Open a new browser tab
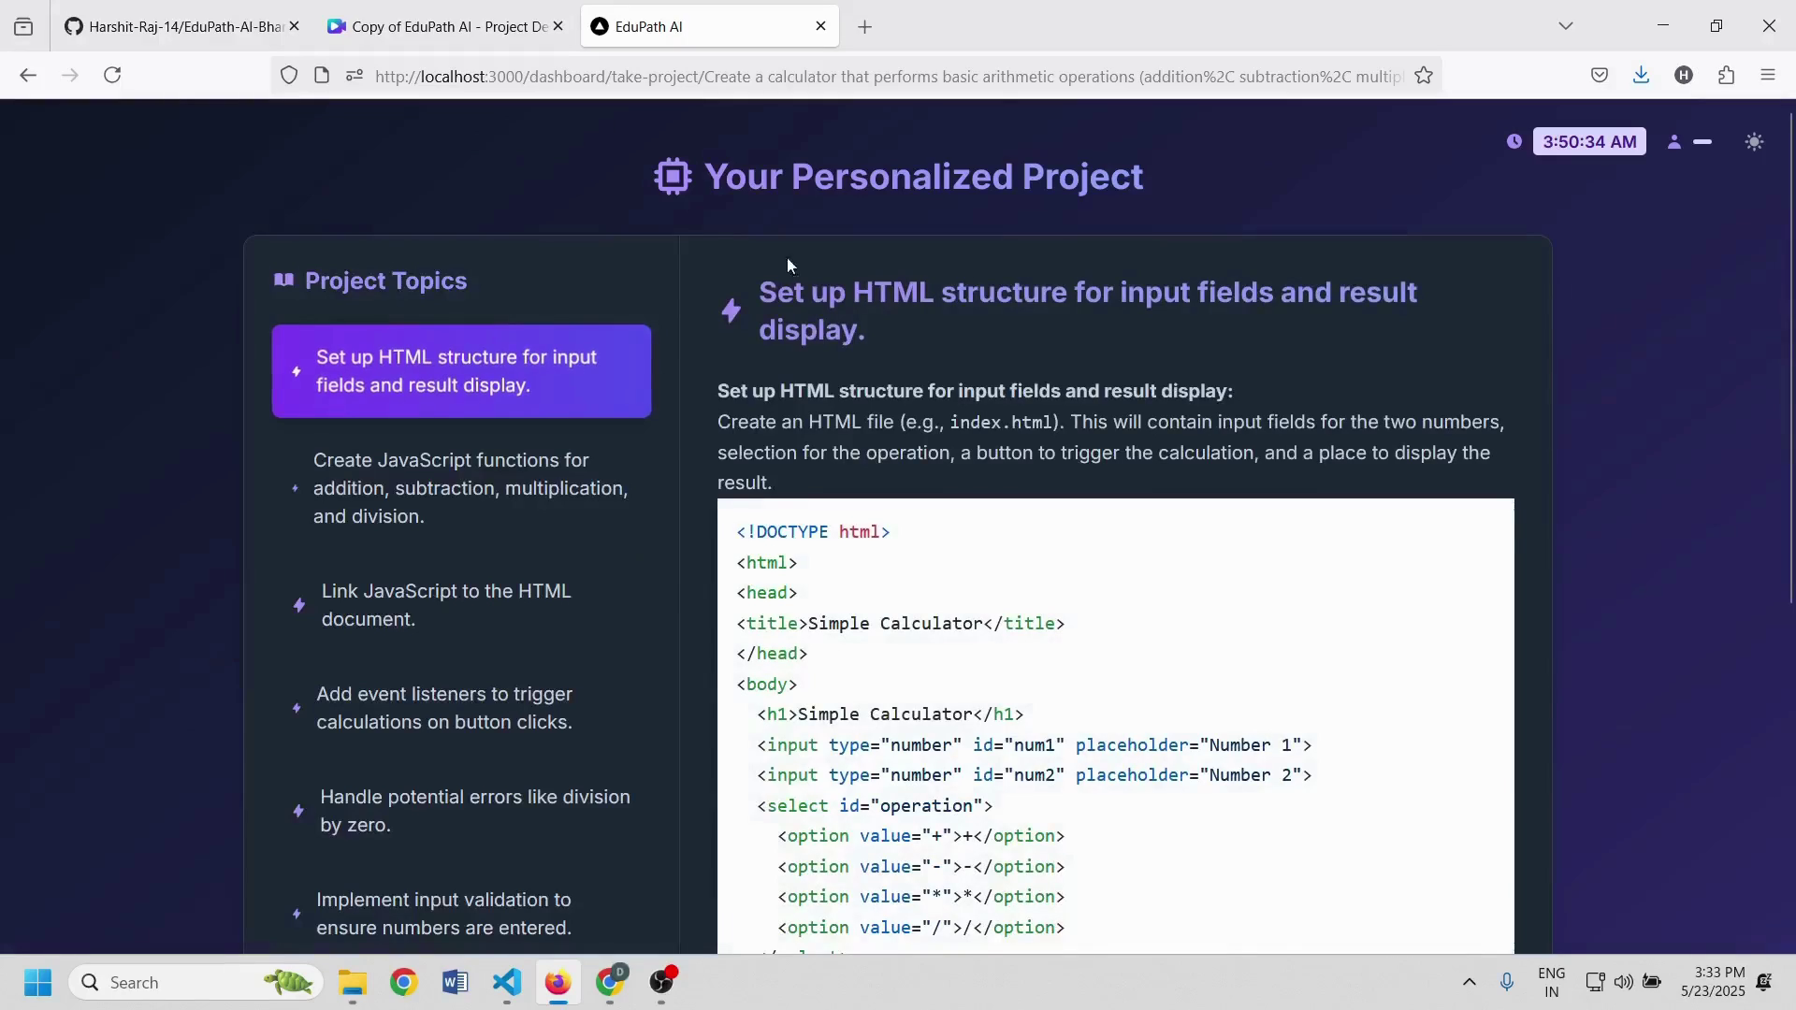This screenshot has width=1796, height=1010. pyautogui.click(x=864, y=27)
